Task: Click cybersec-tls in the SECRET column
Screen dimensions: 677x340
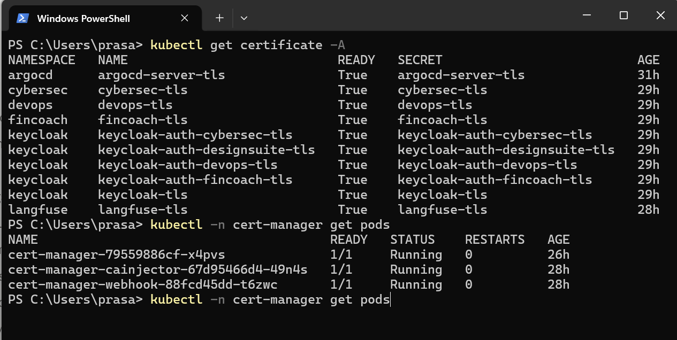Action: [443, 90]
